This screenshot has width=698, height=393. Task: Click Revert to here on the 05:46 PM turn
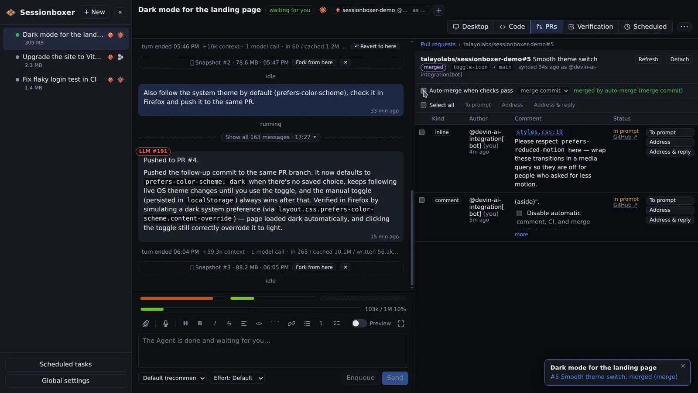[x=376, y=46]
